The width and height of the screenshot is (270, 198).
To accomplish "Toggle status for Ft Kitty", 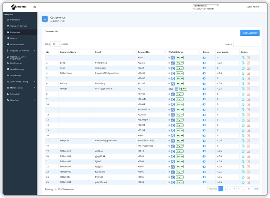I will 204,84.
